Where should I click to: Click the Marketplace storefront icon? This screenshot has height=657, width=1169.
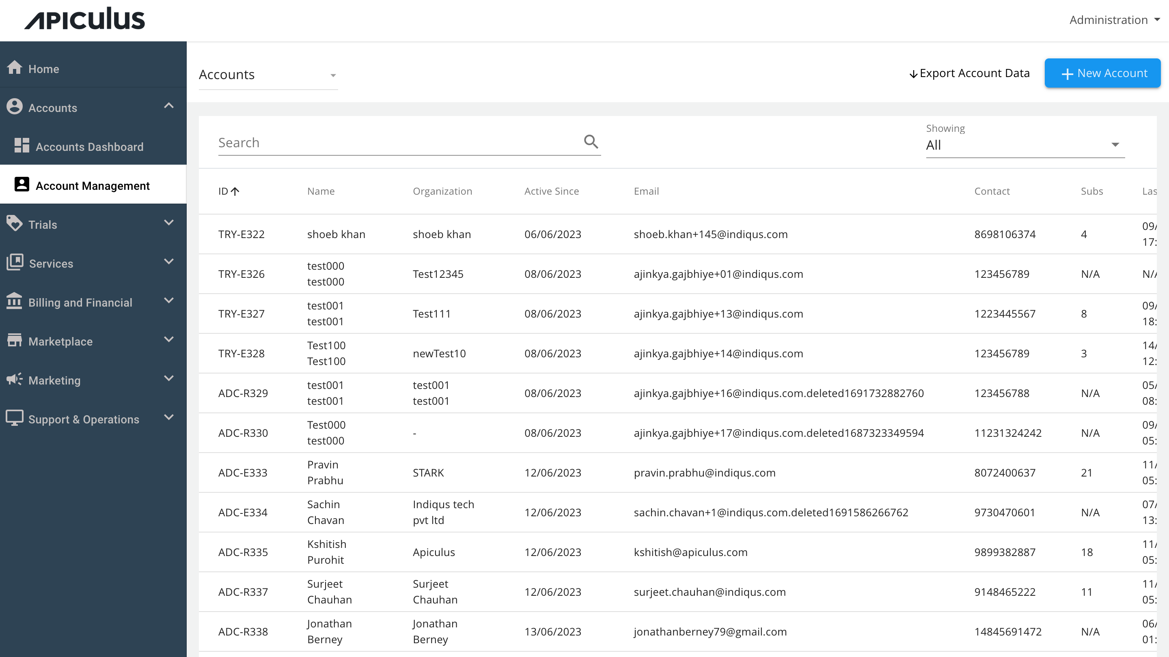coord(15,340)
